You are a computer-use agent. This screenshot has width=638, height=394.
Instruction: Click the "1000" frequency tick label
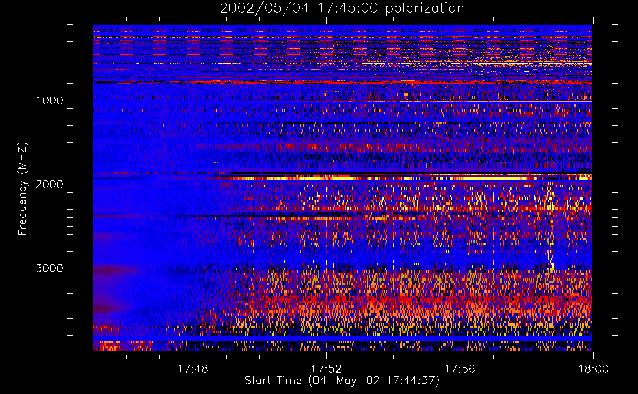49,100
